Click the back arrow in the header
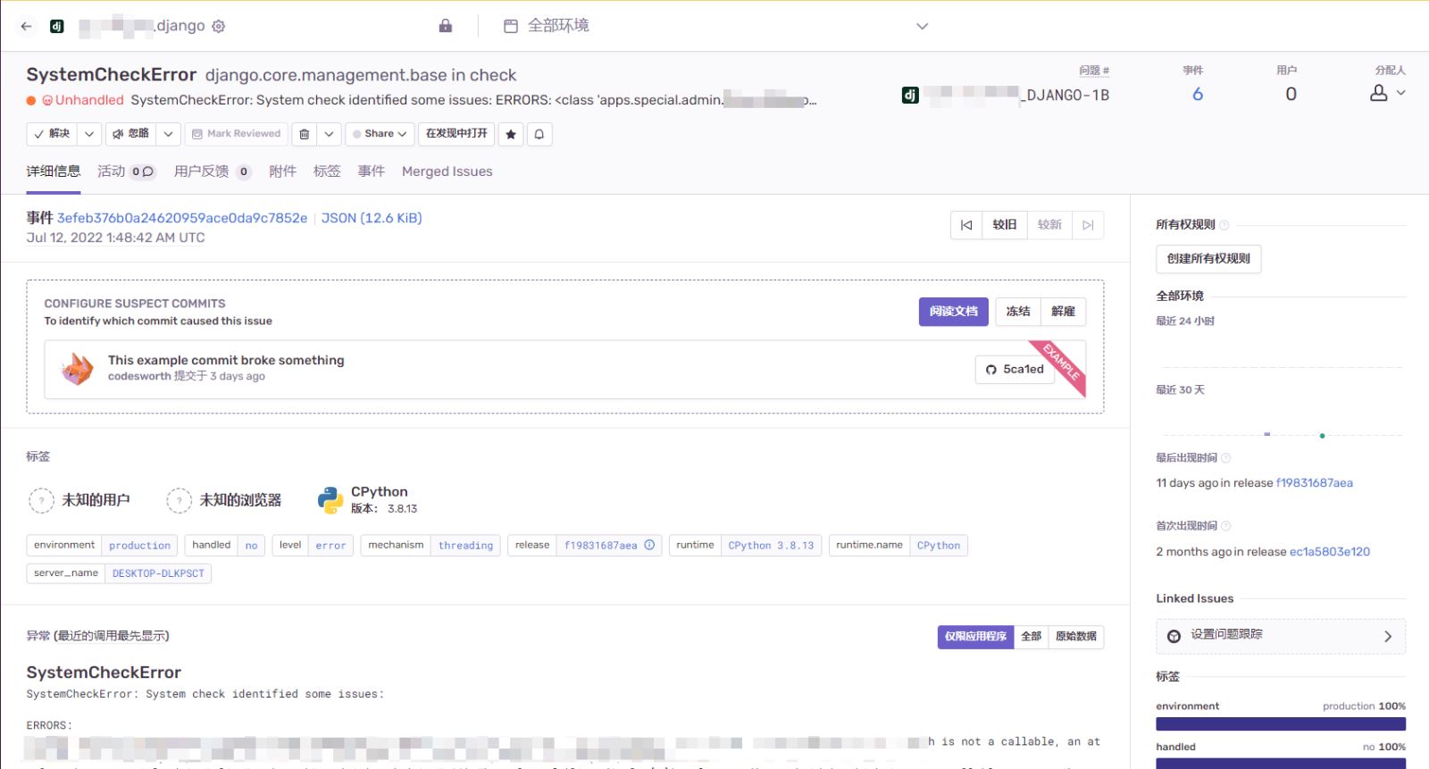The image size is (1429, 769). coord(26,26)
